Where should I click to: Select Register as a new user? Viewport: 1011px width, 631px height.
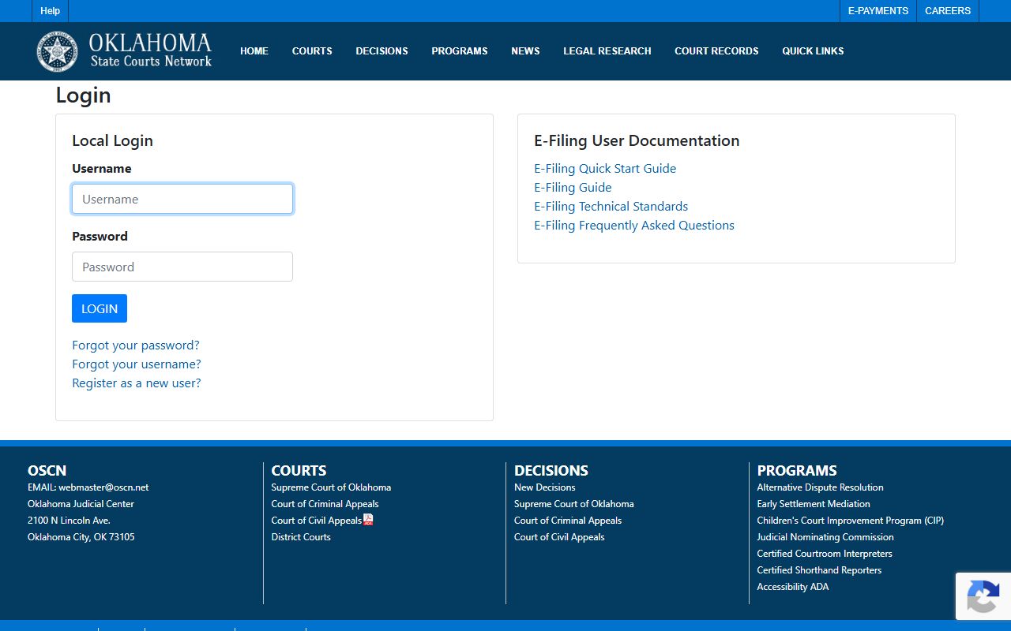(x=137, y=383)
